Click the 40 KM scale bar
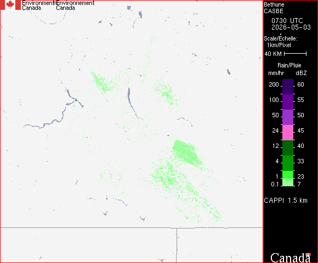This screenshot has width=318, height=263. click(295, 54)
